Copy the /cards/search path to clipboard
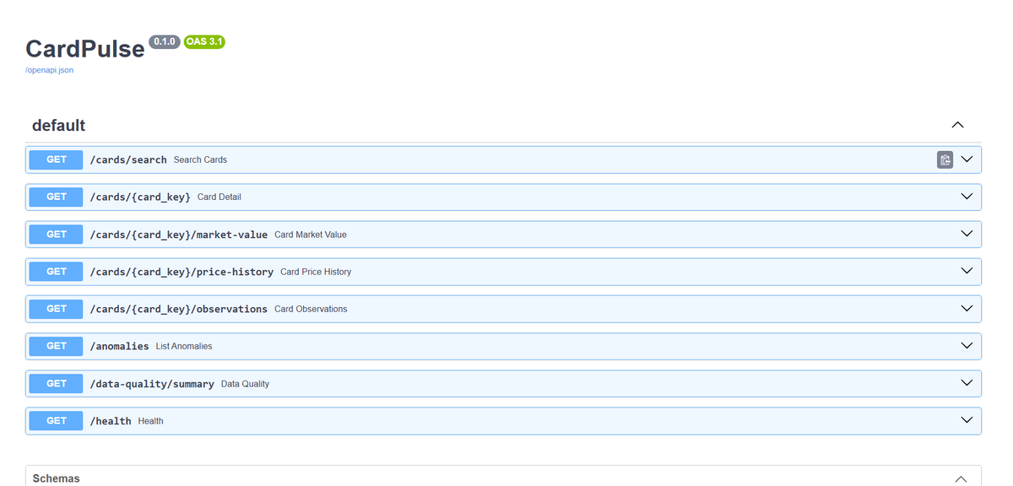The height and width of the screenshot is (486, 1013). coord(945,159)
